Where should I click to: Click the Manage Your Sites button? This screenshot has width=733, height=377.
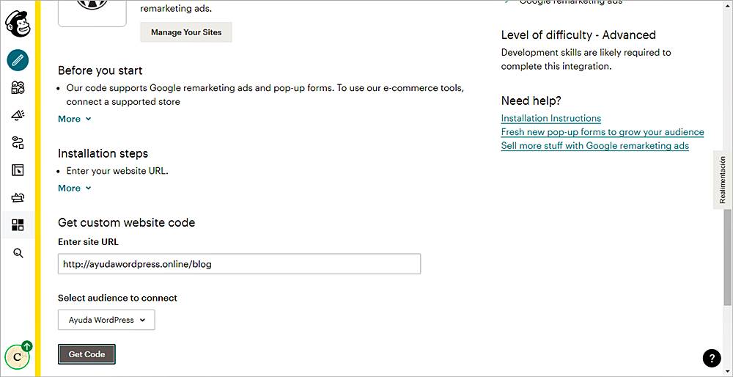tap(186, 32)
